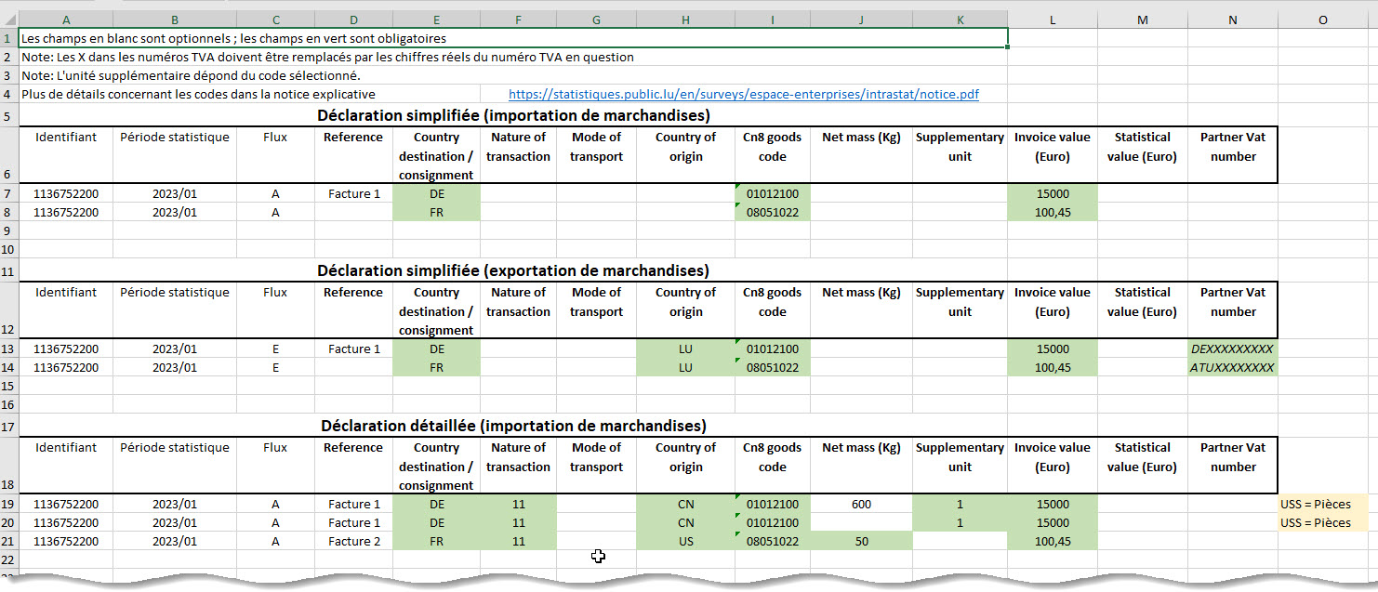
Task: Select 'Invoice value (Euro)' header in row 6
Action: [1052, 154]
